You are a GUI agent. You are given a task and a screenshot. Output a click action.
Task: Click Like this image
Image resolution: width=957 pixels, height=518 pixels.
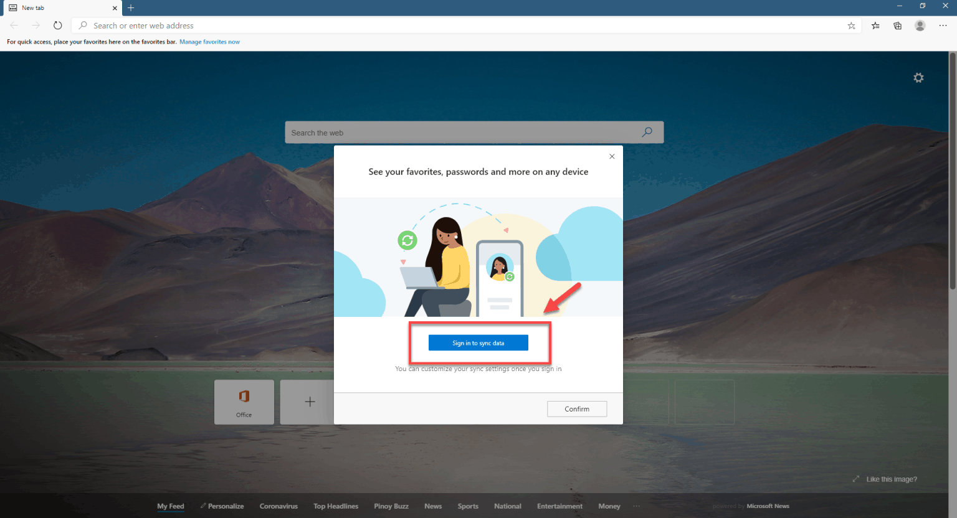click(891, 479)
